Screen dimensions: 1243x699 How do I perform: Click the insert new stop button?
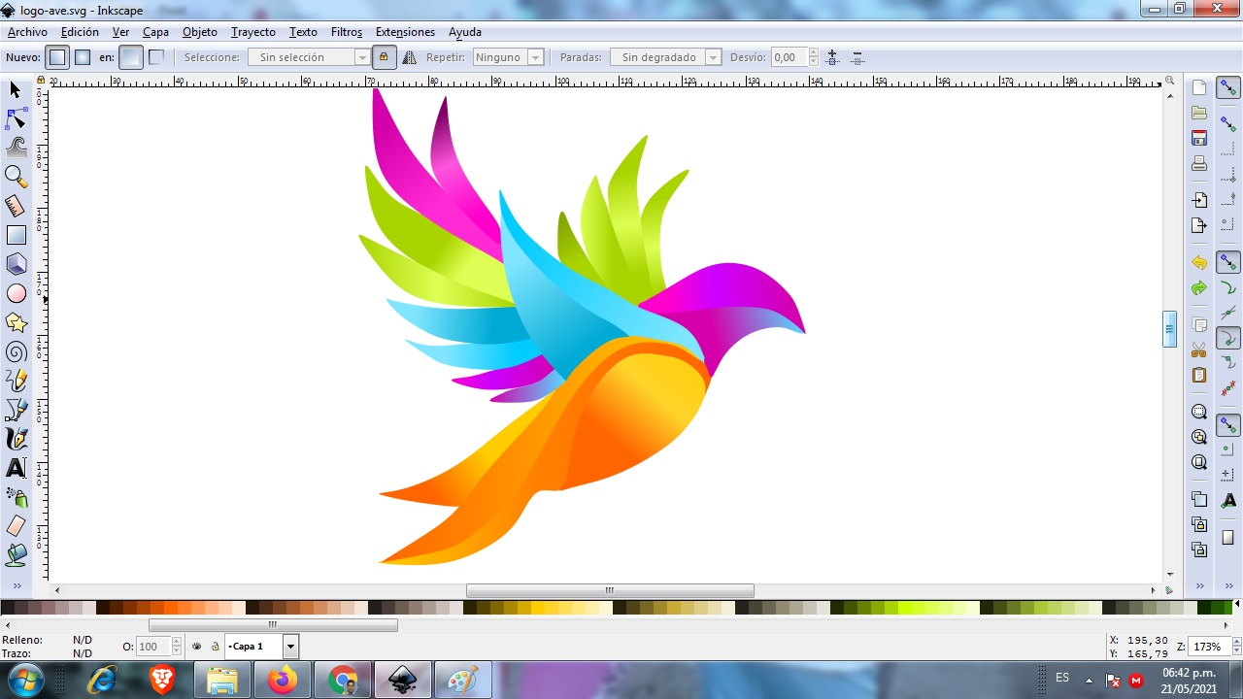click(832, 57)
